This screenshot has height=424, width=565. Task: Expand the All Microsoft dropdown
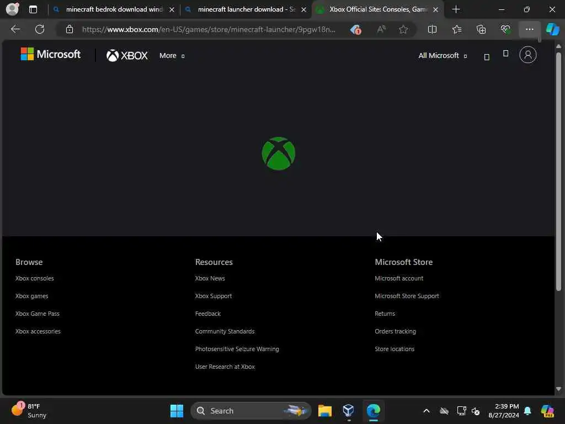[x=443, y=56]
